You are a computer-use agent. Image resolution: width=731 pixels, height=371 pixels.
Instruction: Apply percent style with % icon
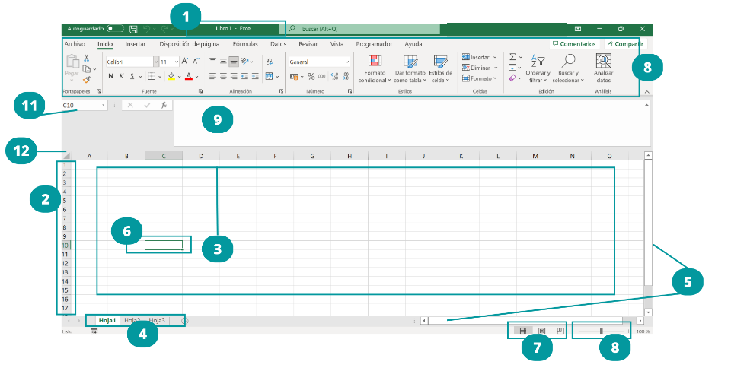click(x=311, y=76)
